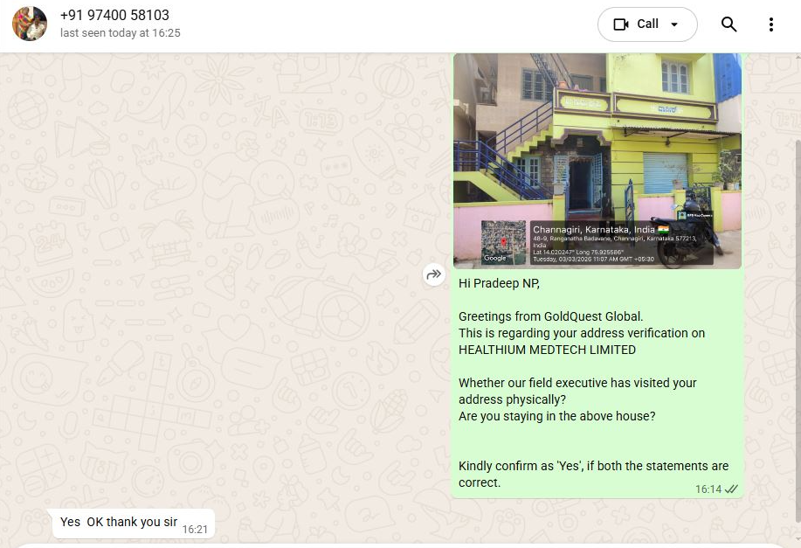
Task: Open search in this chat
Action: [729, 24]
